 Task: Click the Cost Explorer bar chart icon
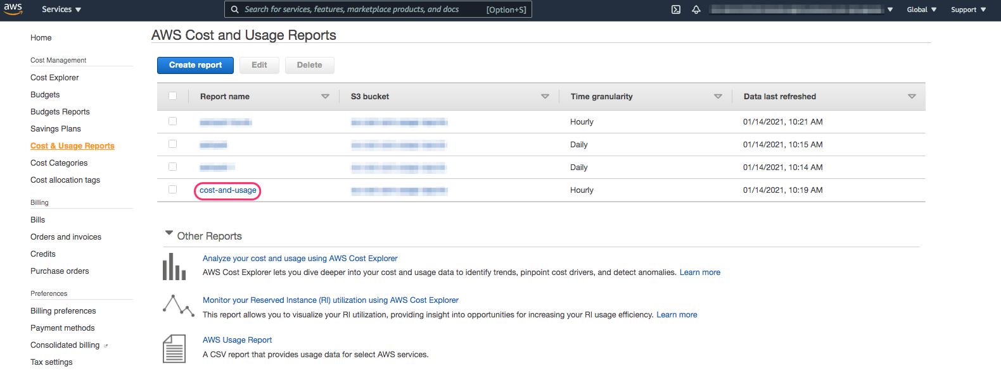[x=174, y=266]
